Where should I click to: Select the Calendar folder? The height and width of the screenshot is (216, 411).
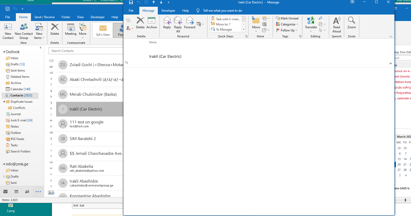(20, 89)
